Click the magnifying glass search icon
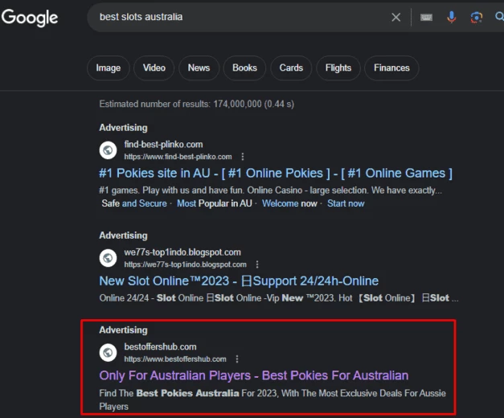Screen dimensions: 504x418 pyautogui.click(x=499, y=16)
